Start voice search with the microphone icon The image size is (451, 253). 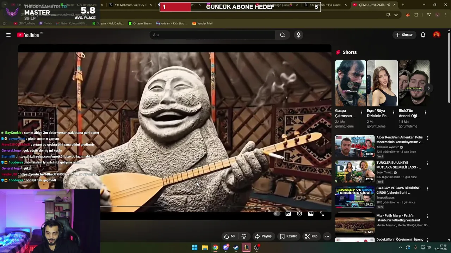[x=298, y=35]
